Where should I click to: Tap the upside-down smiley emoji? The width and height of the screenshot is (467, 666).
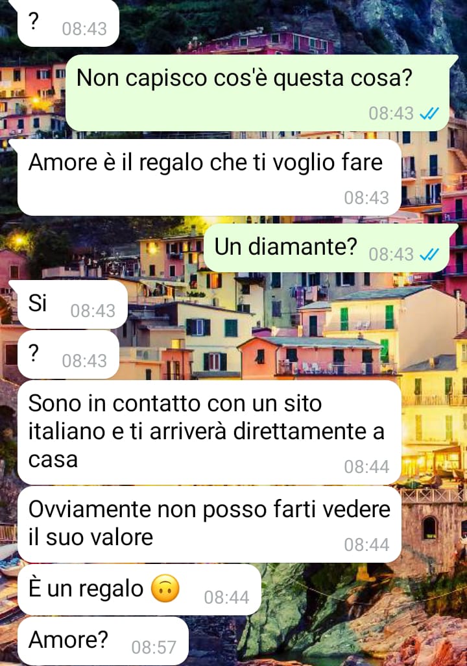point(165,589)
